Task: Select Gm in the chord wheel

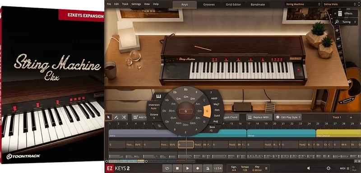Action: (x=186, y=97)
